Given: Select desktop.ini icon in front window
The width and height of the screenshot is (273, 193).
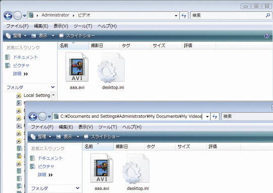Looking at the screenshot, I should pyautogui.click(x=135, y=169).
